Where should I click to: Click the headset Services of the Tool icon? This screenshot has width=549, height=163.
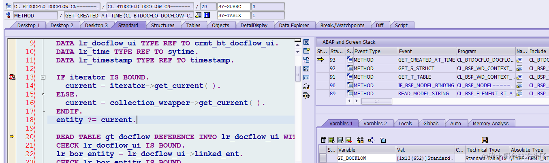pyautogui.click(x=306, y=86)
